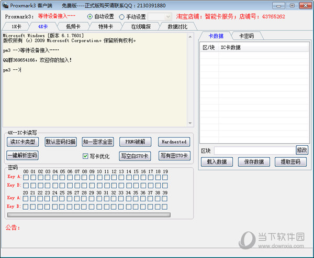This screenshot has height=258, width=314.
Task: Click 写有密S70卡 button
Action: click(x=174, y=156)
